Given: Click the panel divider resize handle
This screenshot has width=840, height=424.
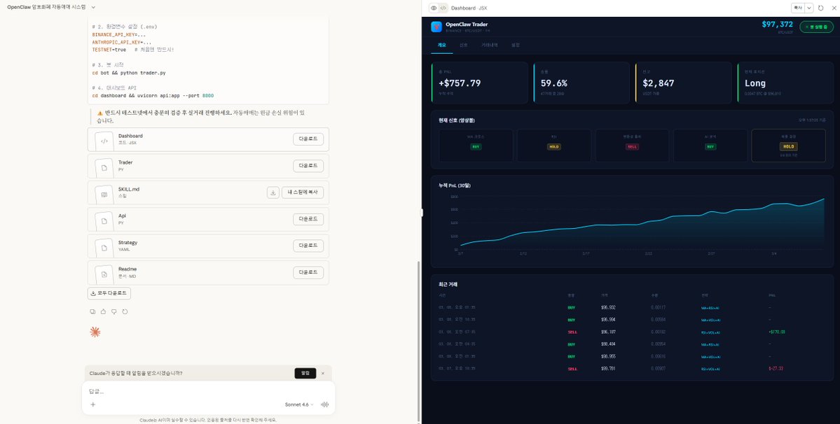Looking at the screenshot, I should pos(422,212).
